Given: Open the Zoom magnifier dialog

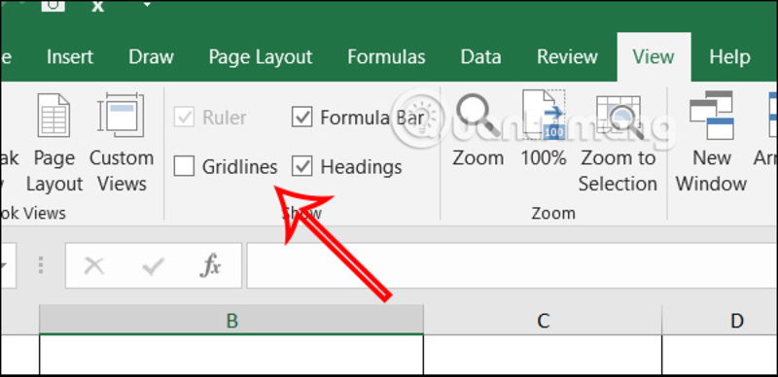Looking at the screenshot, I should [x=477, y=130].
